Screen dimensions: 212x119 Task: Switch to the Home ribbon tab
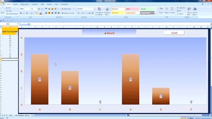click(x=9, y=4)
